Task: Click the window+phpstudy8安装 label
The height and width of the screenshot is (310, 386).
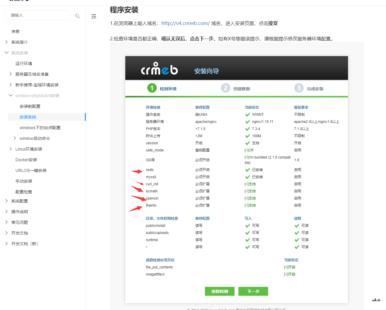Action: pyautogui.click(x=37, y=96)
